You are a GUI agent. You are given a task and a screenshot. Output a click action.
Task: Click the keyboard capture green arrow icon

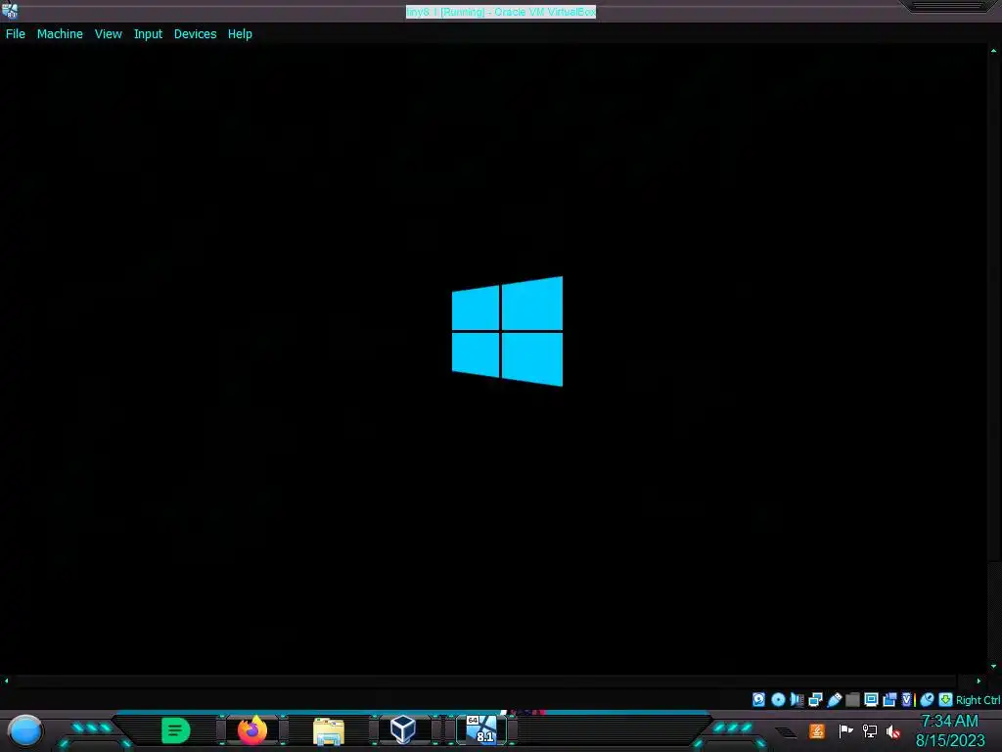[946, 699]
